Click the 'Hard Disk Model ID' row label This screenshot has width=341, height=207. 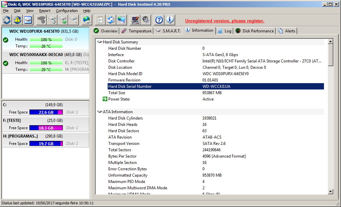click(125, 74)
